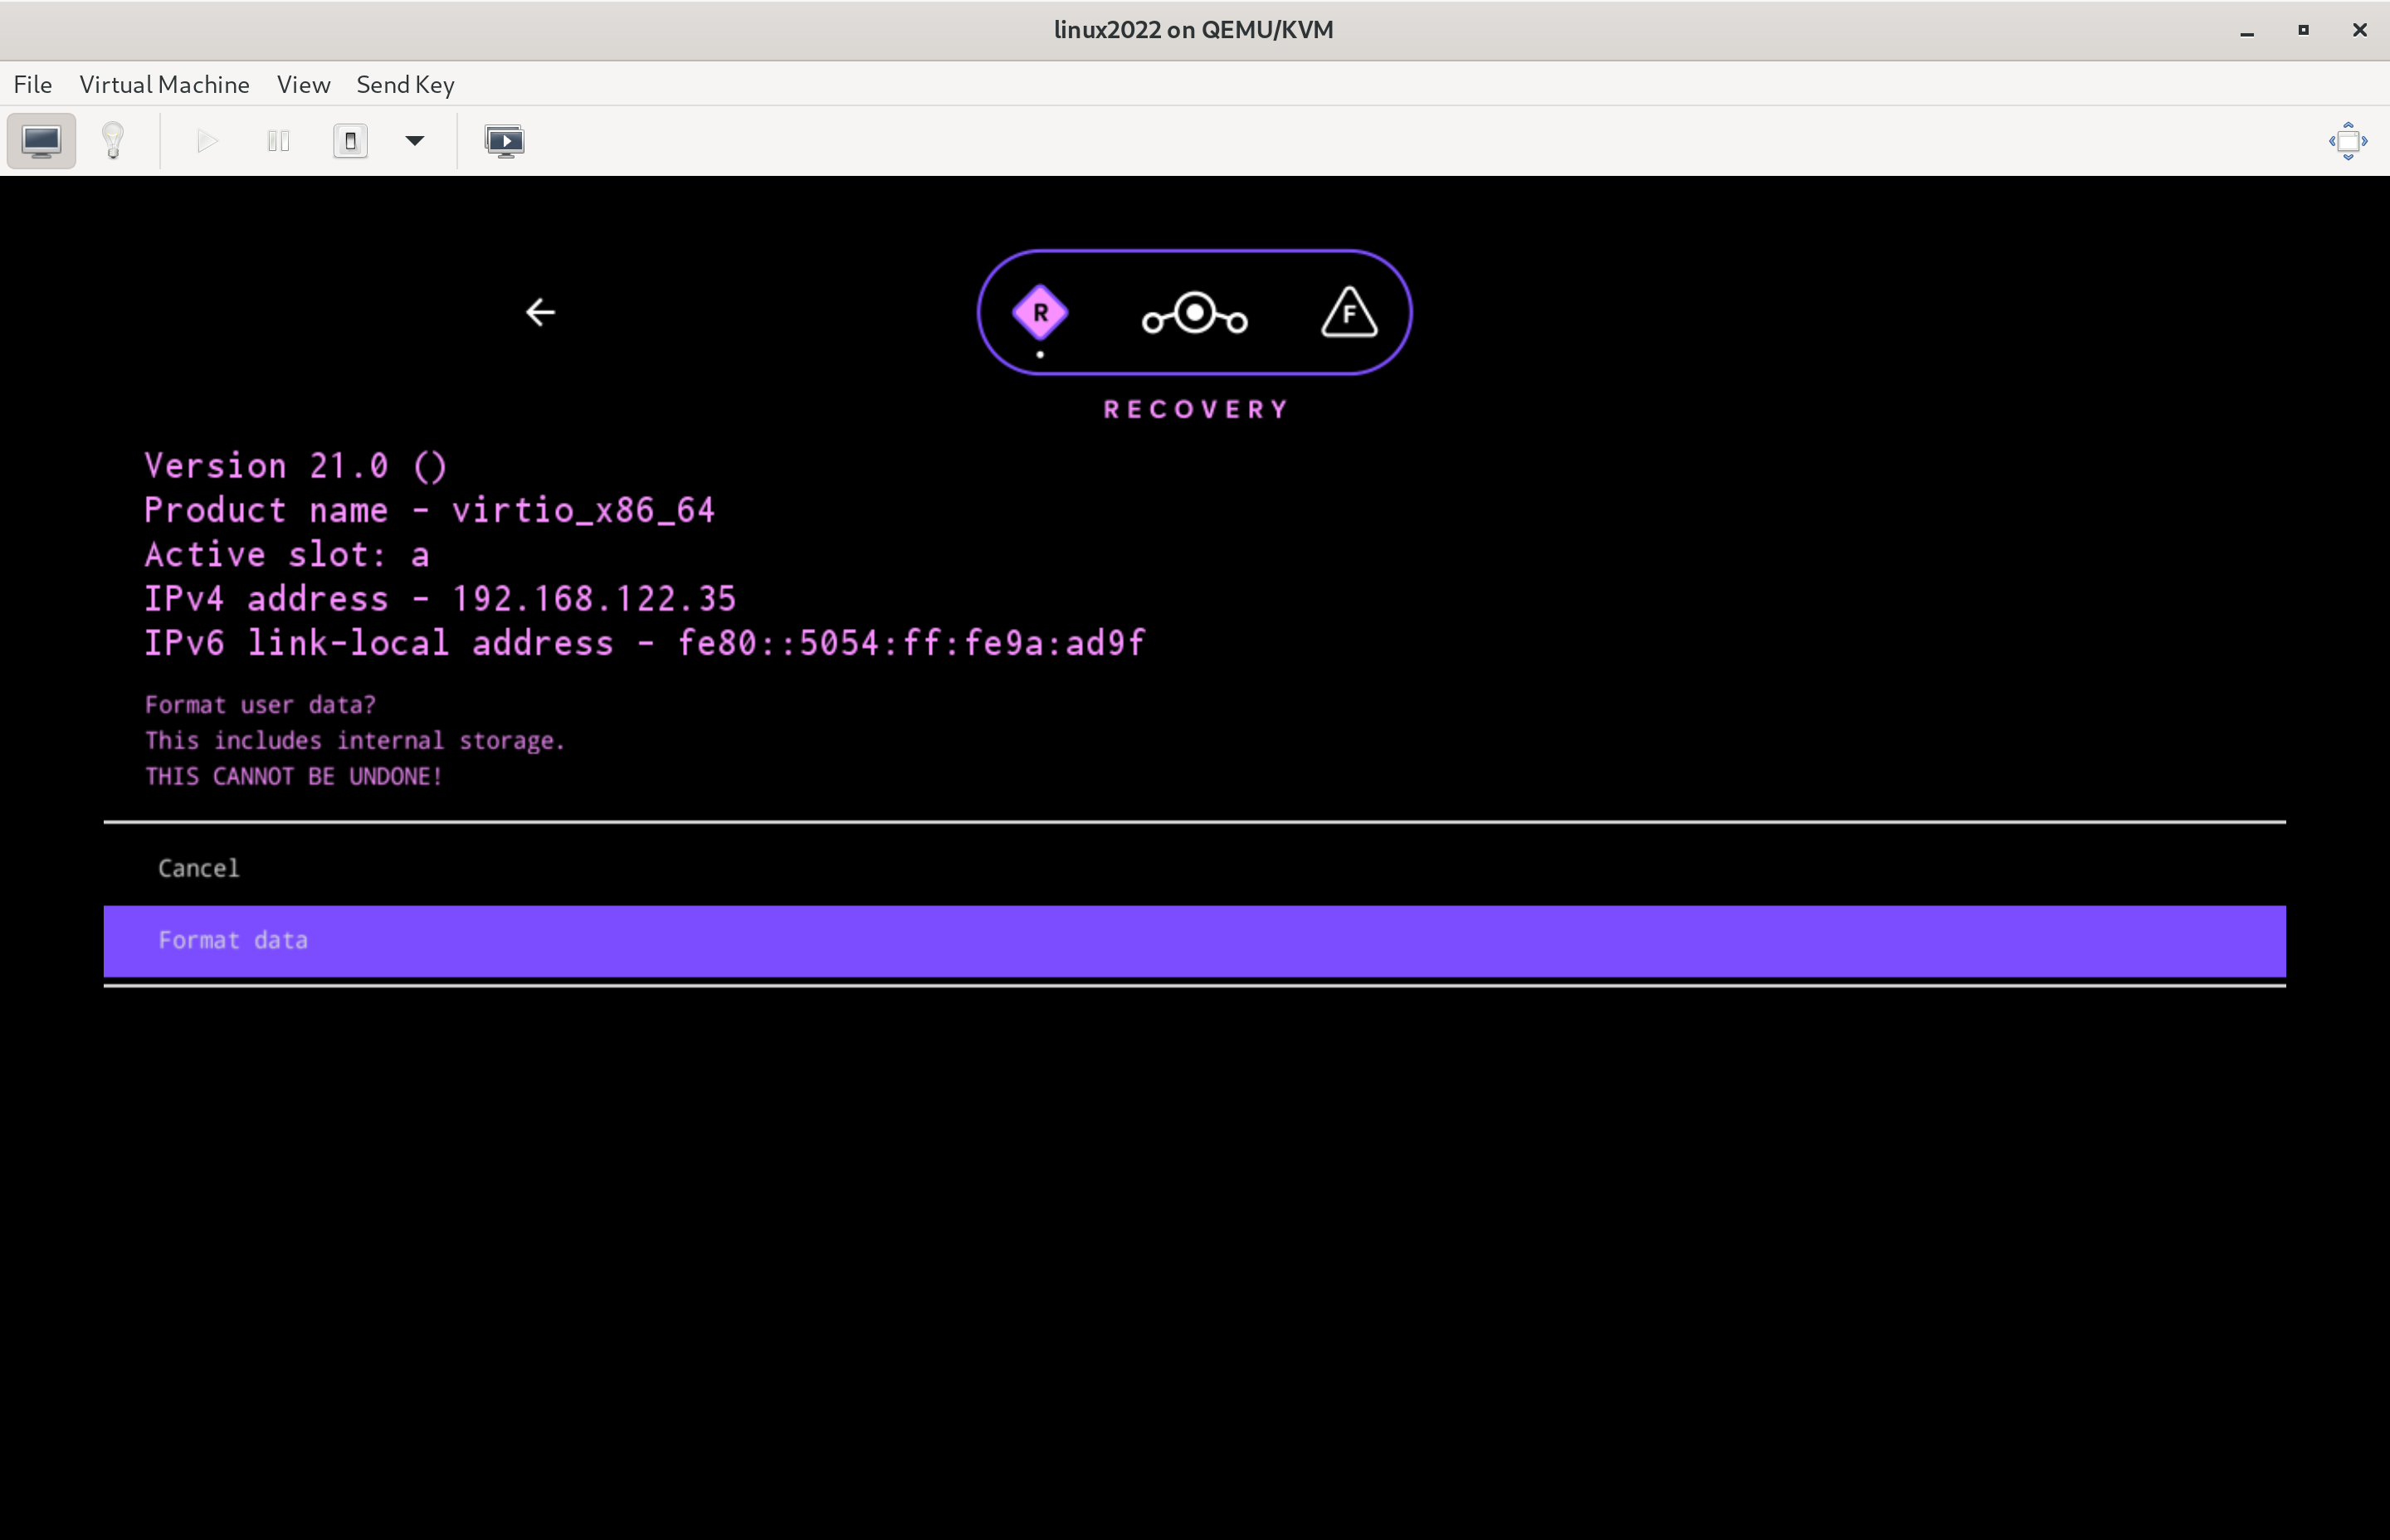Open the Send Key menu
This screenshot has width=2390, height=1540.
click(405, 84)
